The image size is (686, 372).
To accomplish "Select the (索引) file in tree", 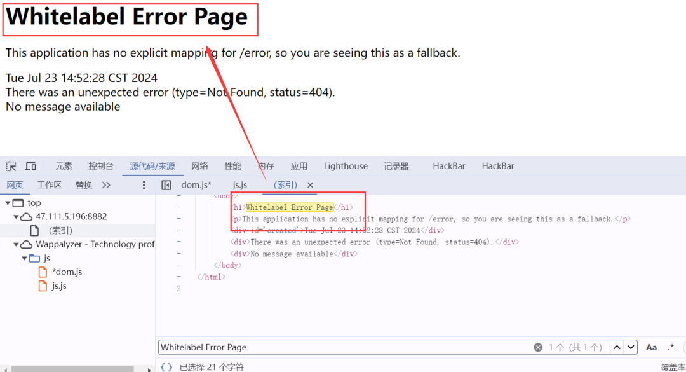I will (60, 230).
